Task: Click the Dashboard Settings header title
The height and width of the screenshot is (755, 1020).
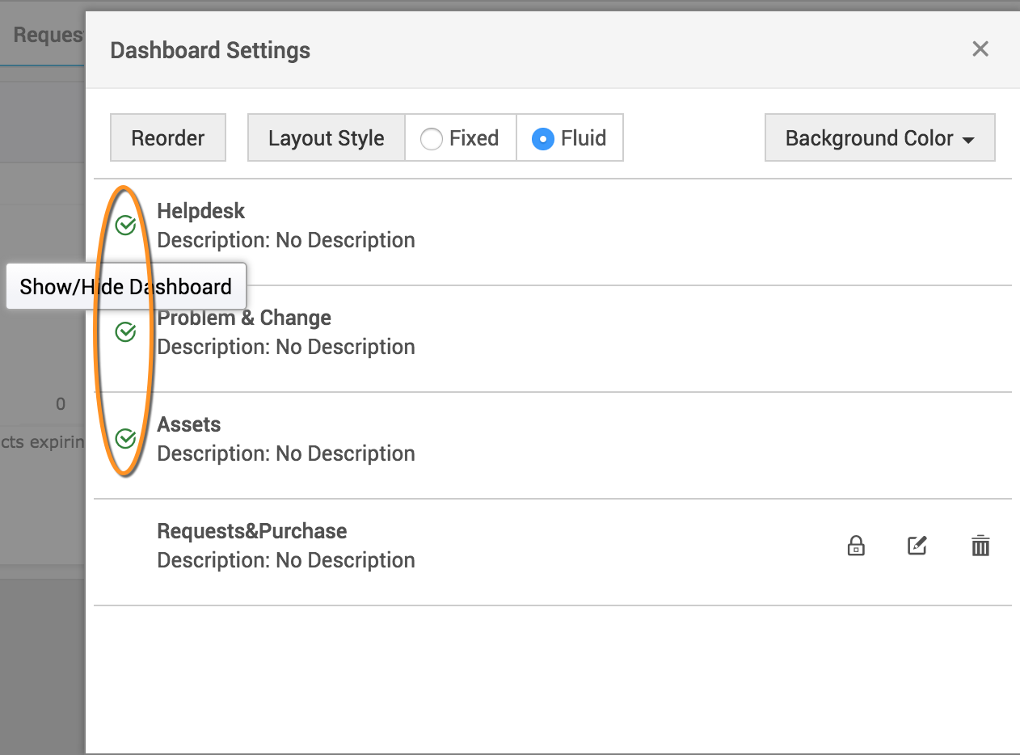Action: point(210,50)
